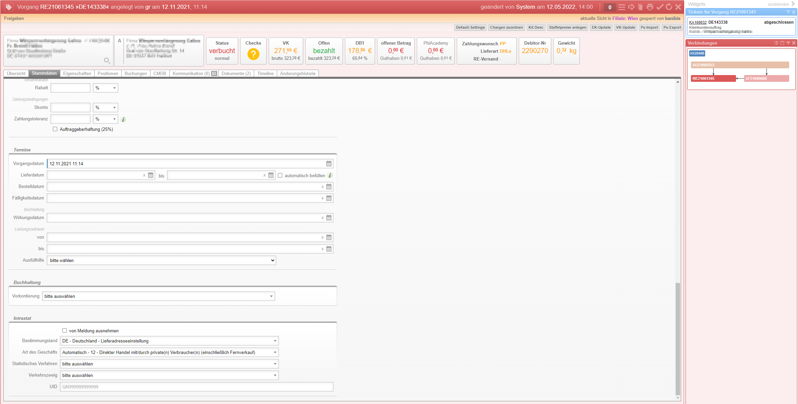The width and height of the screenshot is (798, 404).
Task: Click the print icon in title bar
Action: pyautogui.click(x=650, y=7)
